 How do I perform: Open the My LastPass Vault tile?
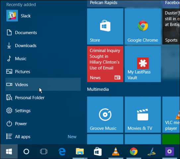(x=143, y=64)
